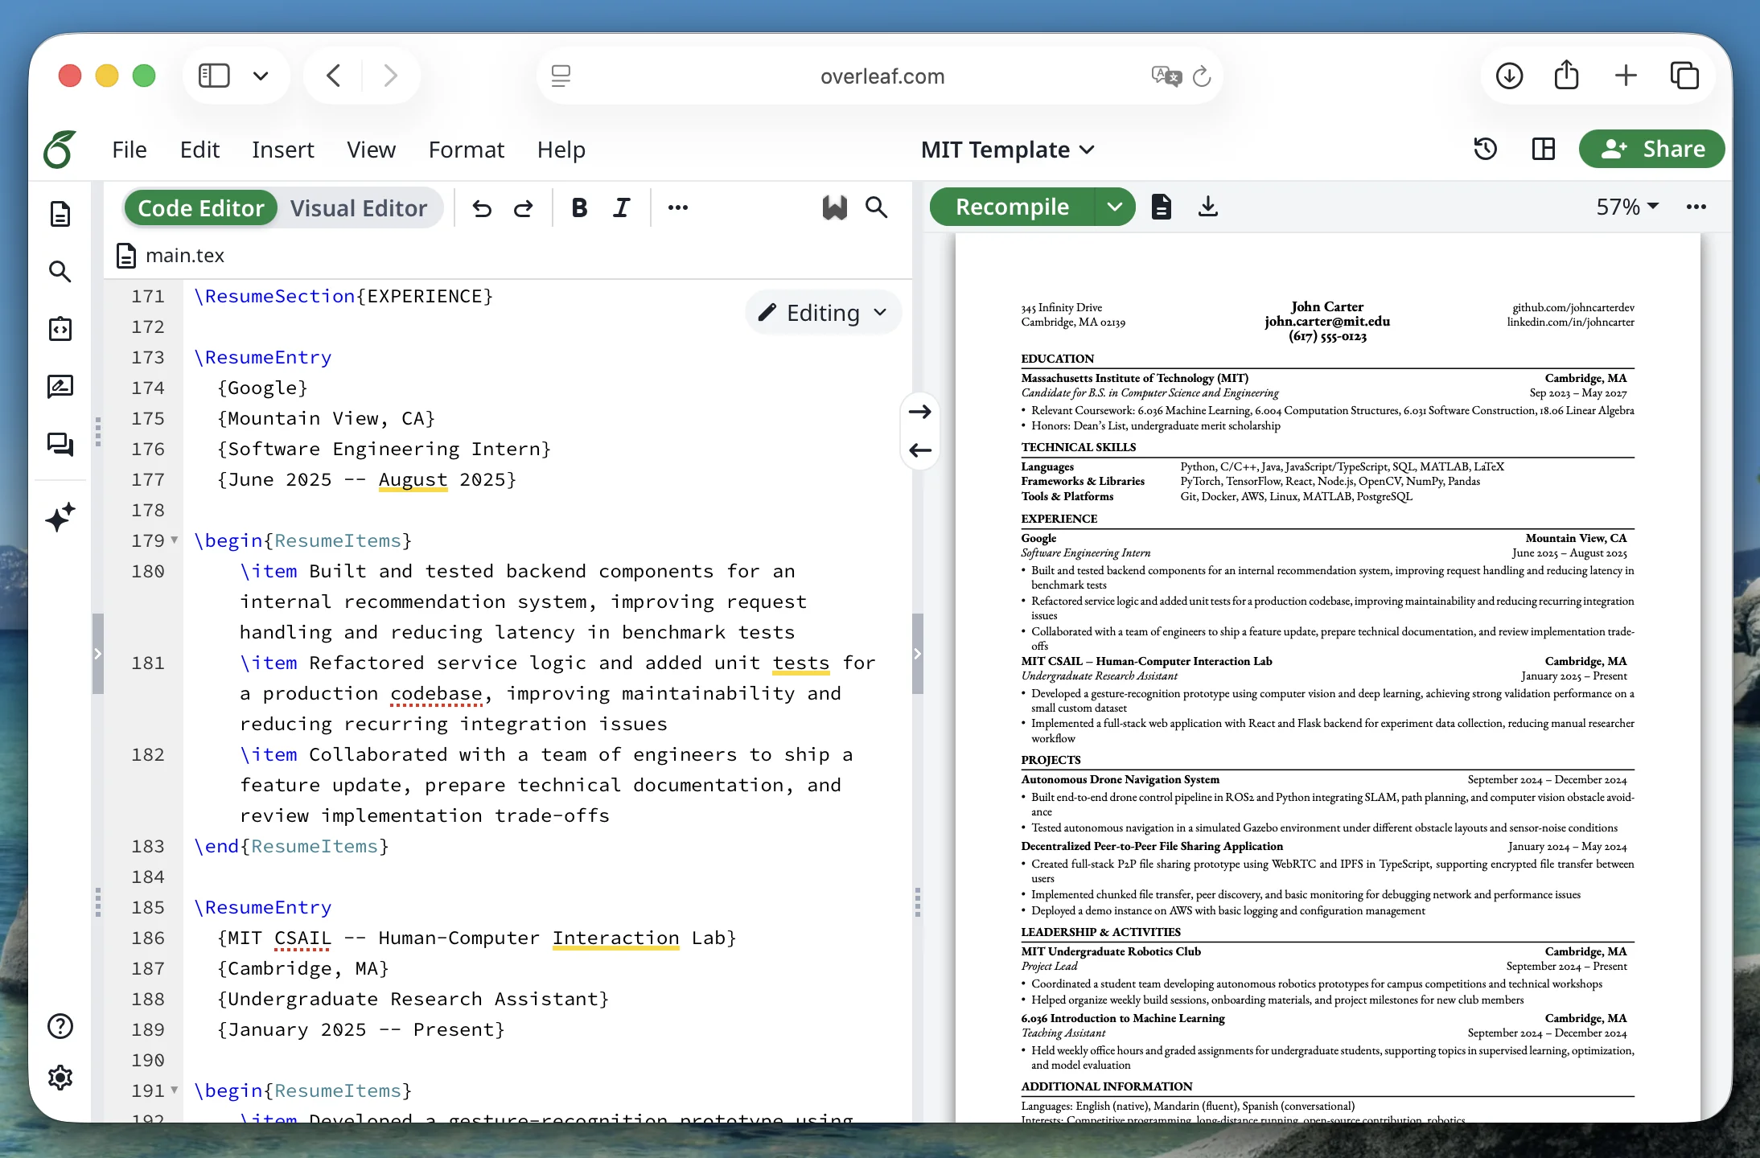Viewport: 1760px width, 1158px height.
Task: Open the help question mark icon
Action: pos(60,1026)
